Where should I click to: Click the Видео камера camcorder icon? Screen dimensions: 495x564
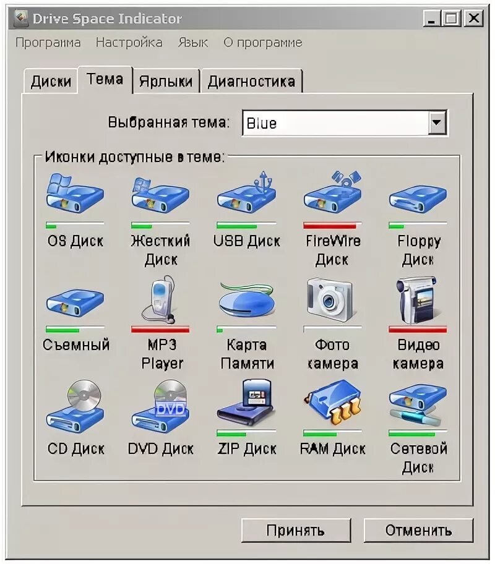click(x=418, y=299)
